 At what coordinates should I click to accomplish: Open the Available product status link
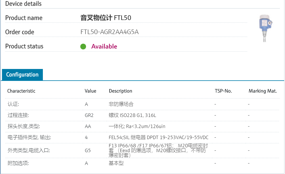tap(104, 46)
